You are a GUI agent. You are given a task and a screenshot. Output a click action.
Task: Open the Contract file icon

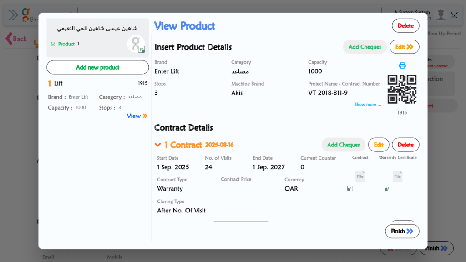pos(360,176)
